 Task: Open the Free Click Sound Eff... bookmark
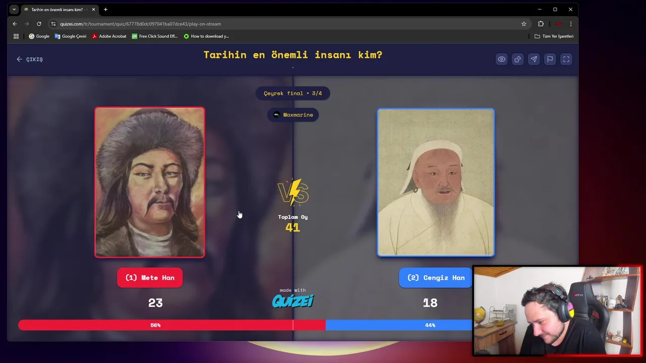point(155,36)
